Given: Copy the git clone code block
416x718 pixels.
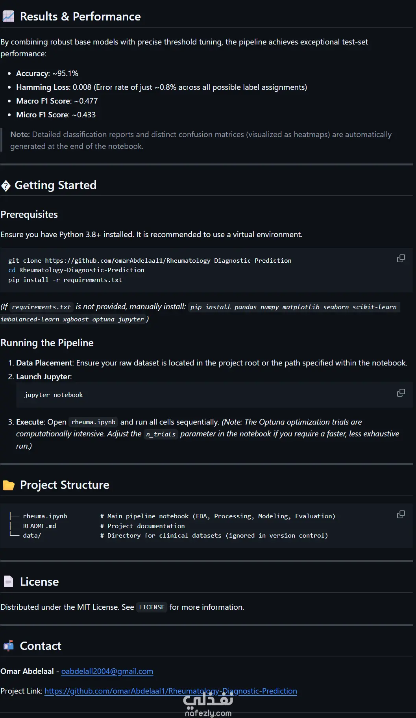Looking at the screenshot, I should pos(401,258).
